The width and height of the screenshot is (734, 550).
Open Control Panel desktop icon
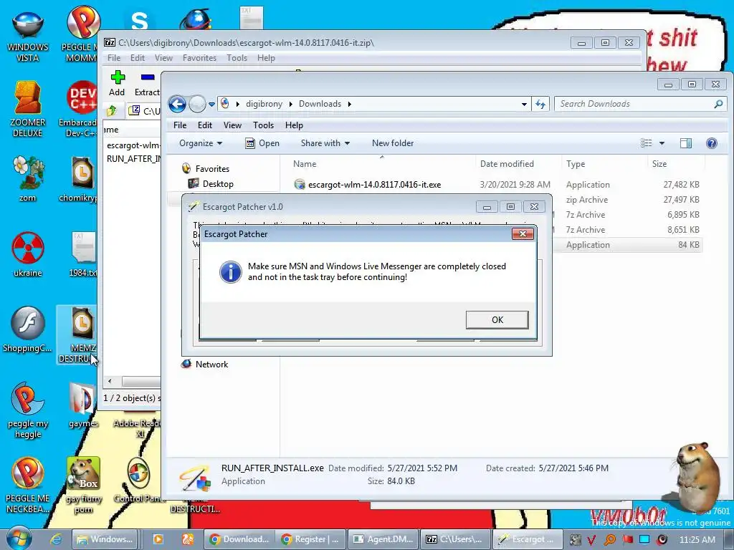tap(138, 481)
